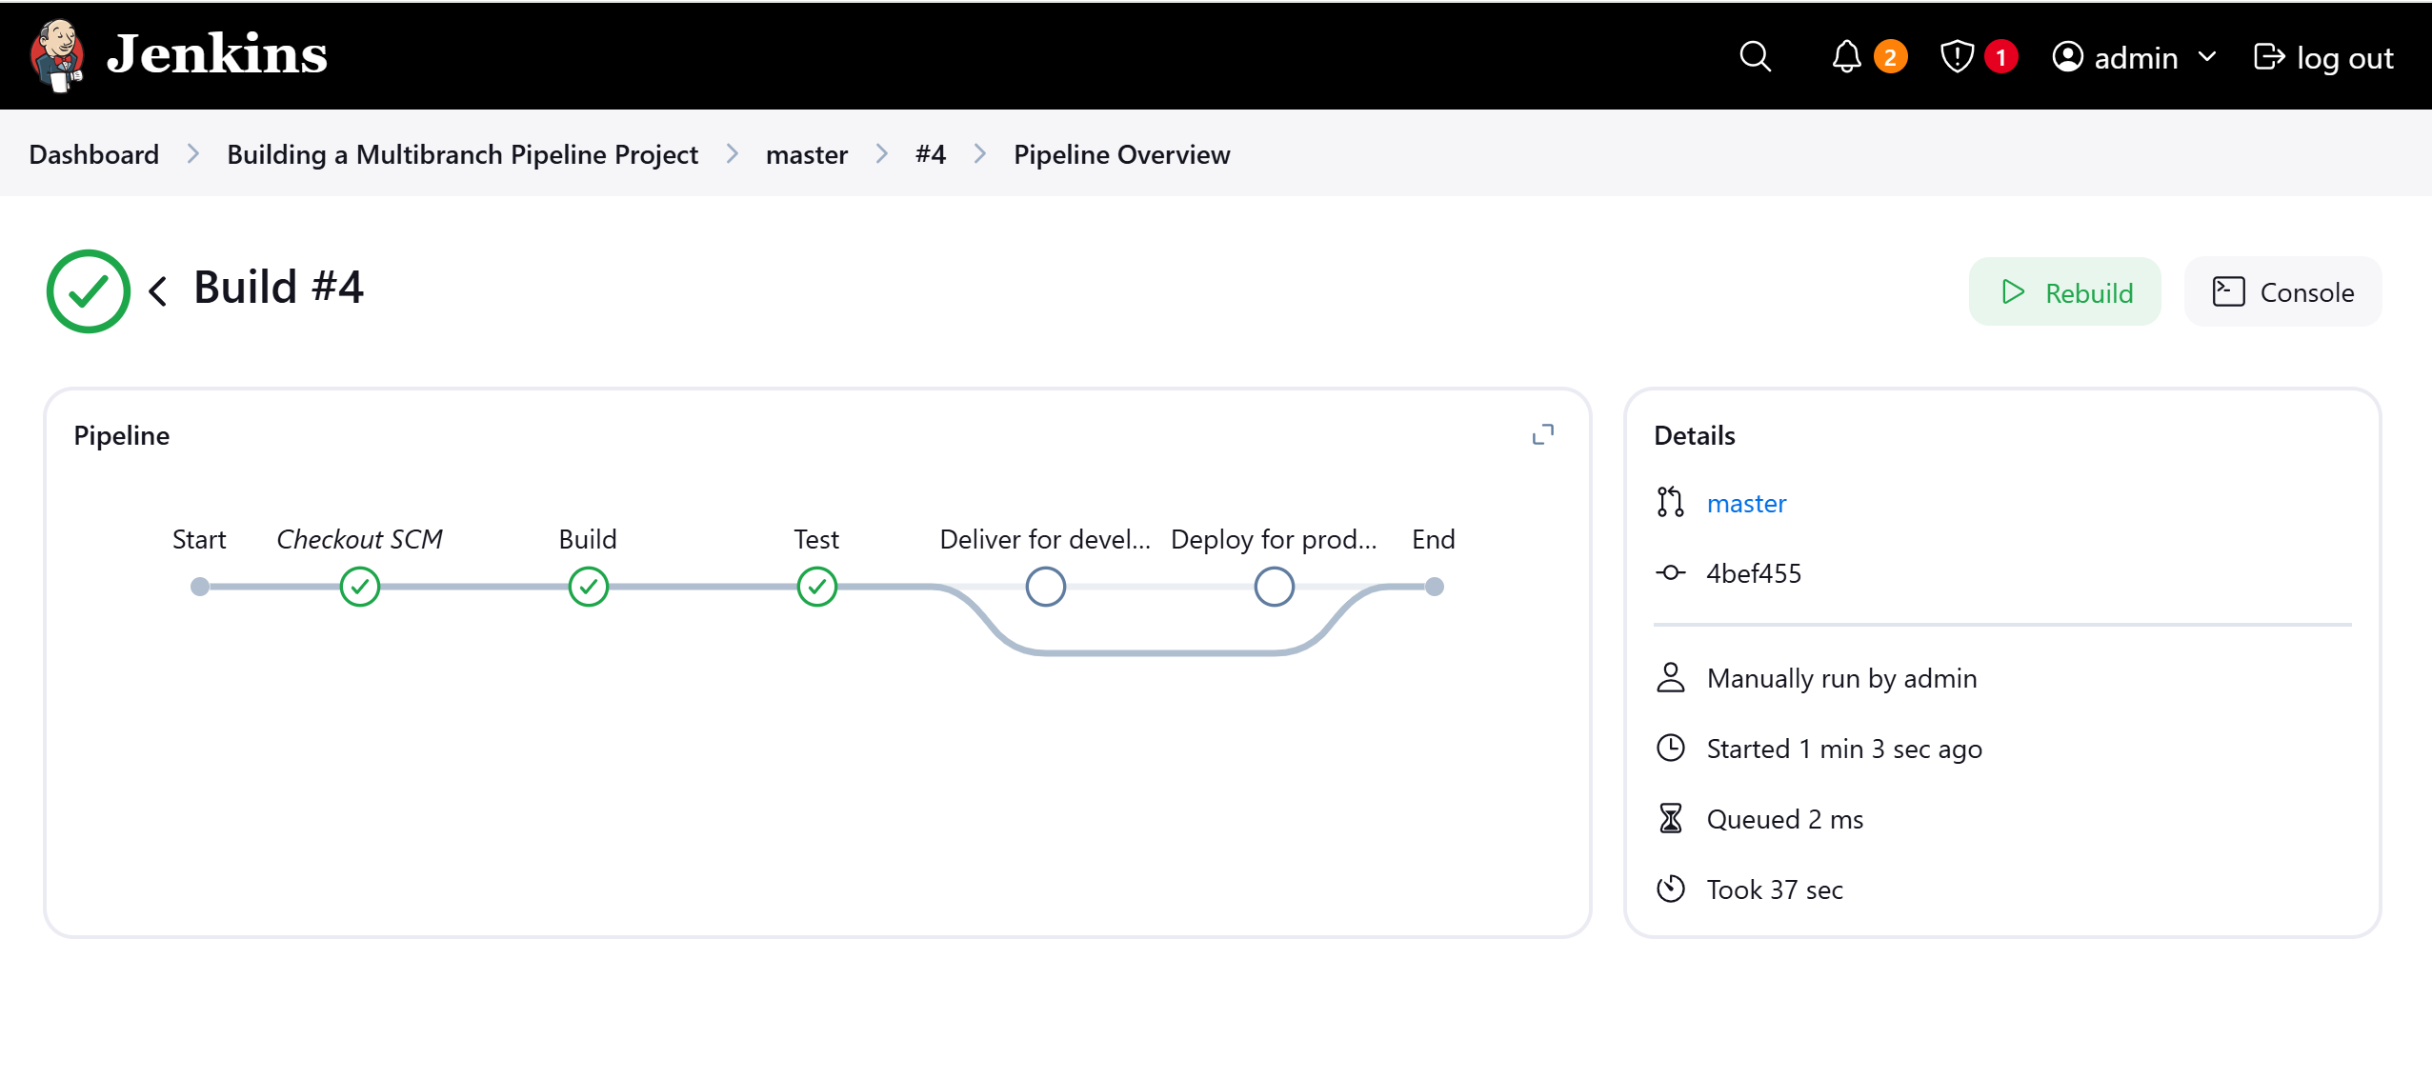This screenshot has height=1079, width=2432.
Task: Go back using the arrow beside Build #4
Action: (x=159, y=291)
